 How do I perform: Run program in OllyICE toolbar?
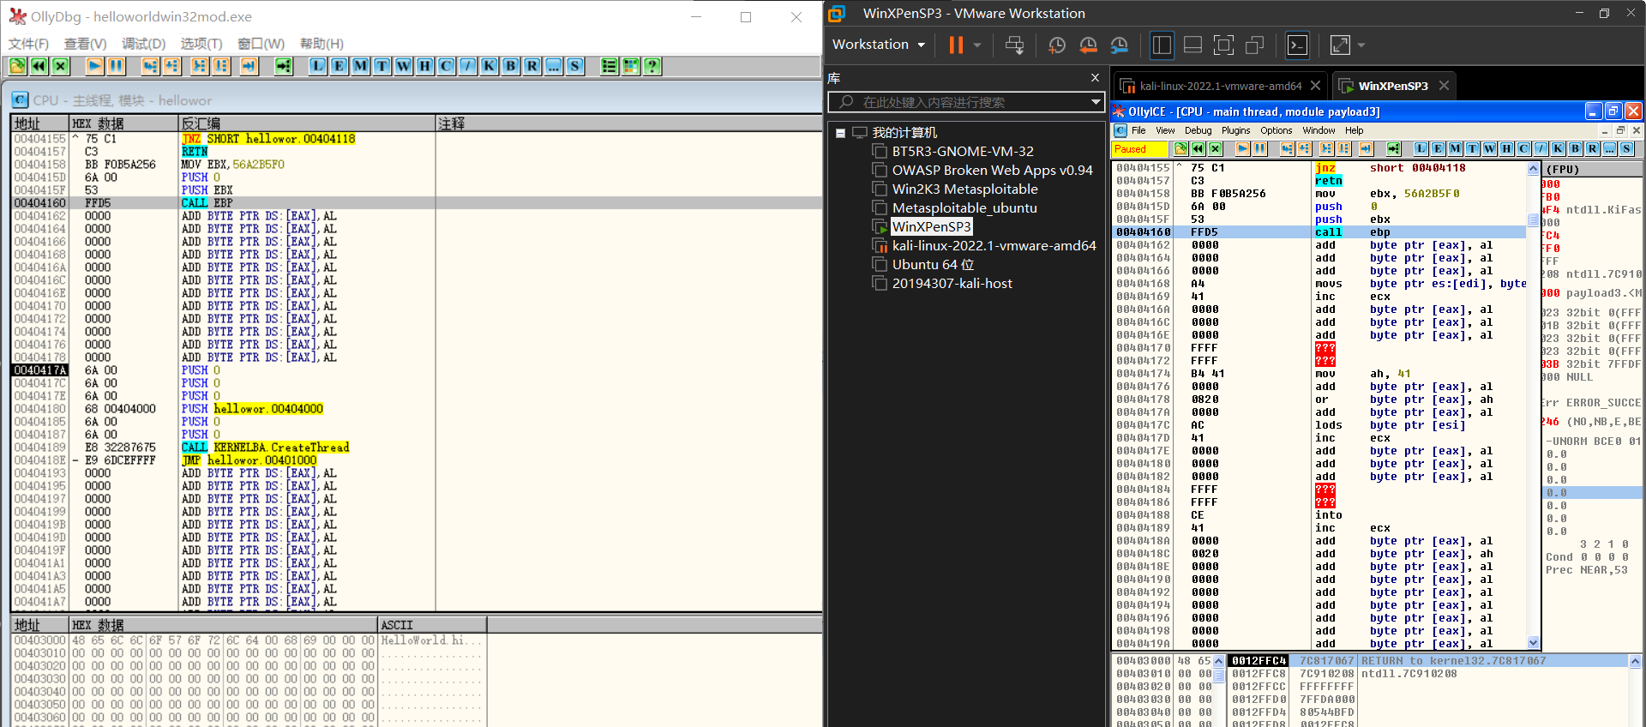point(1242,148)
